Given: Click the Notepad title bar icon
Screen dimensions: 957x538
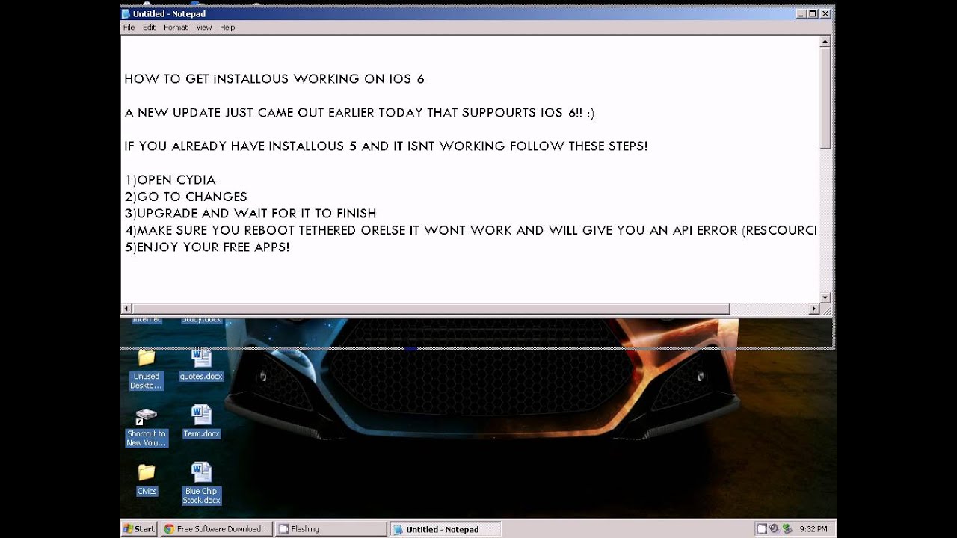Looking at the screenshot, I should click(x=126, y=13).
